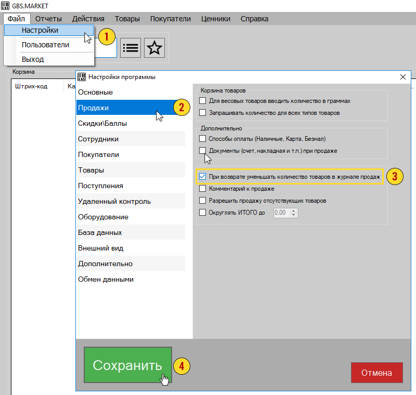Click the rounding amount 0.00 field
Viewport: 416px width, 395px height.
[282, 213]
